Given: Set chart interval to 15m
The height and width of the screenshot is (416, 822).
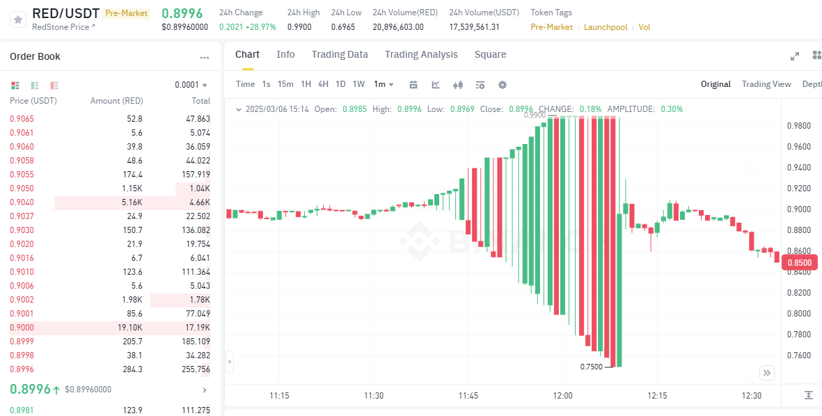Looking at the screenshot, I should coord(285,84).
